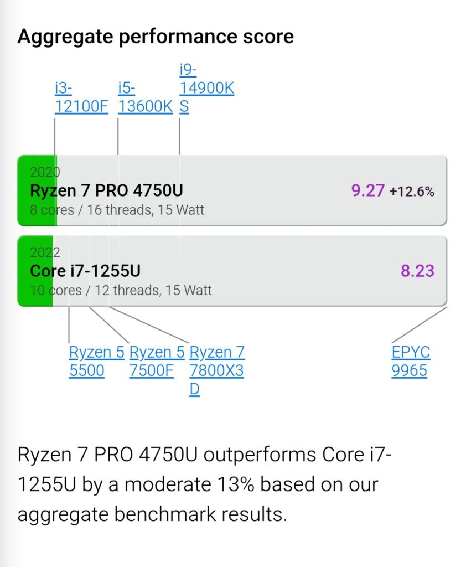Click the +12.6% difference label
This screenshot has height=567, width=466.
412,191
